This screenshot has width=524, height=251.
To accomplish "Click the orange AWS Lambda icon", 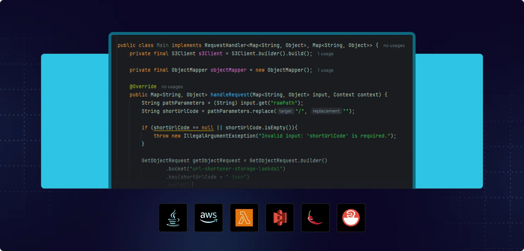I will point(244,218).
